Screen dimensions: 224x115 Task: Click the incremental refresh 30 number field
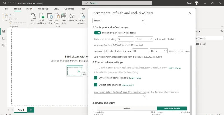pyautogui.click(x=140, y=51)
